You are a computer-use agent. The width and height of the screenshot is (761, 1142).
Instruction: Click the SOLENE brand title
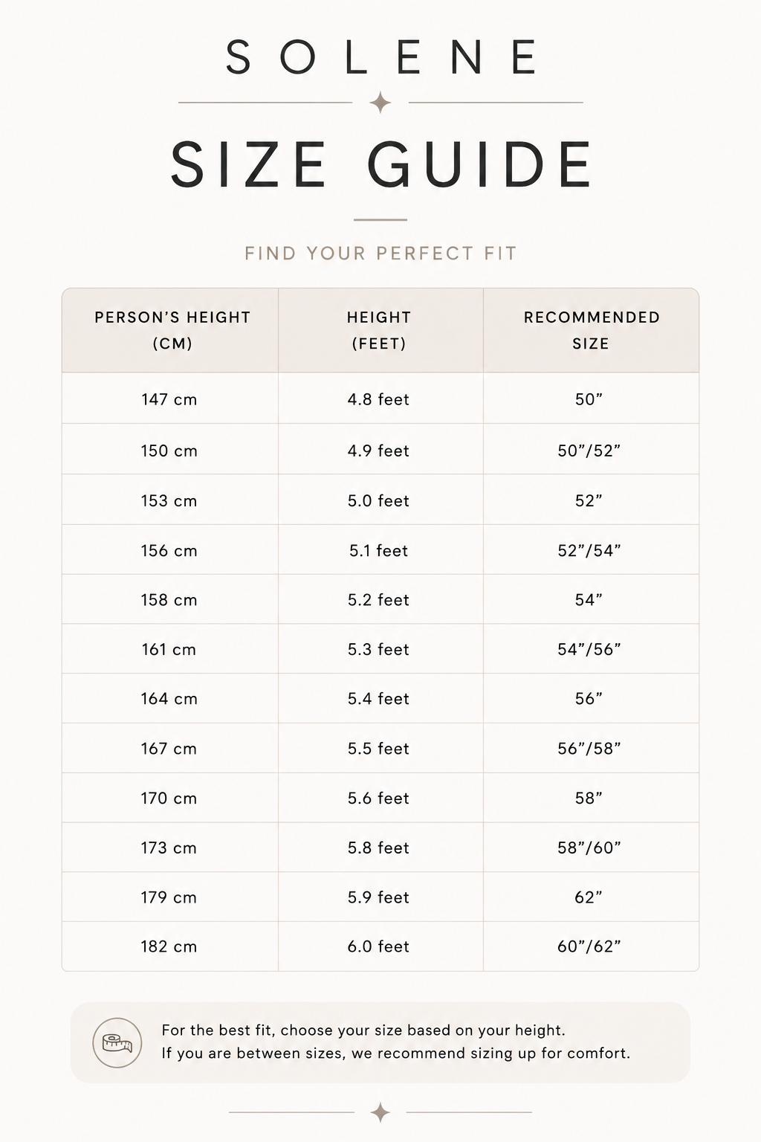click(x=380, y=58)
